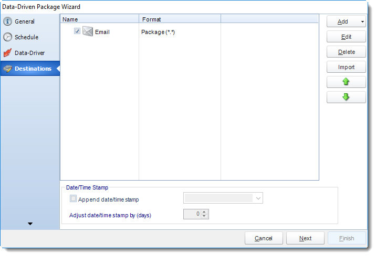Uncheck the Email destination checkbox
Image resolution: width=376 pixels, height=256 pixels.
point(77,31)
